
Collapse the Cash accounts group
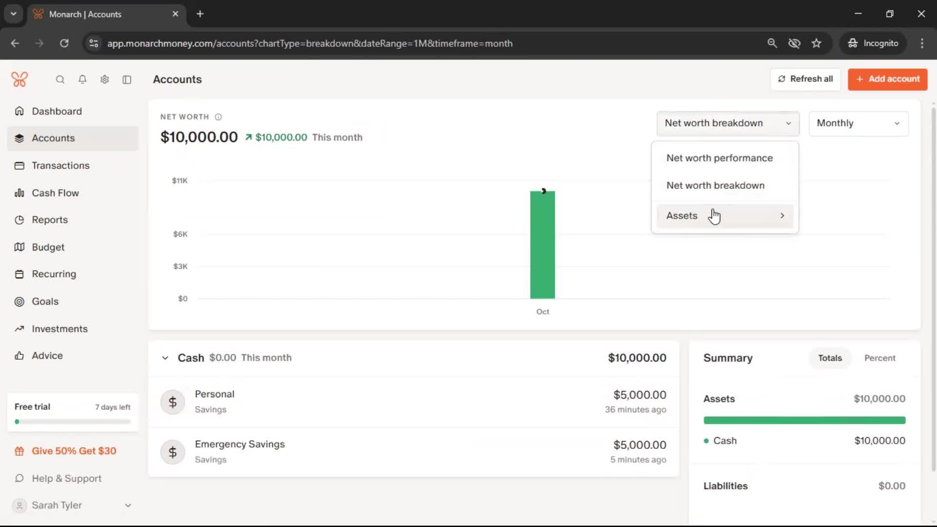point(165,358)
